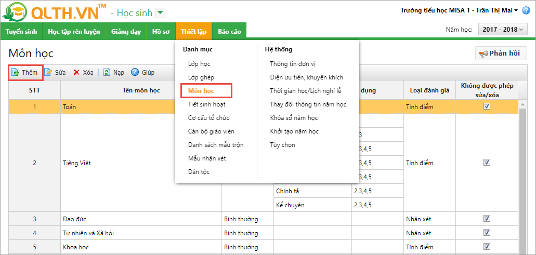This screenshot has width=536, height=255.
Task: Expand the Trần Thị Mai user menu
Action: tap(530, 10)
